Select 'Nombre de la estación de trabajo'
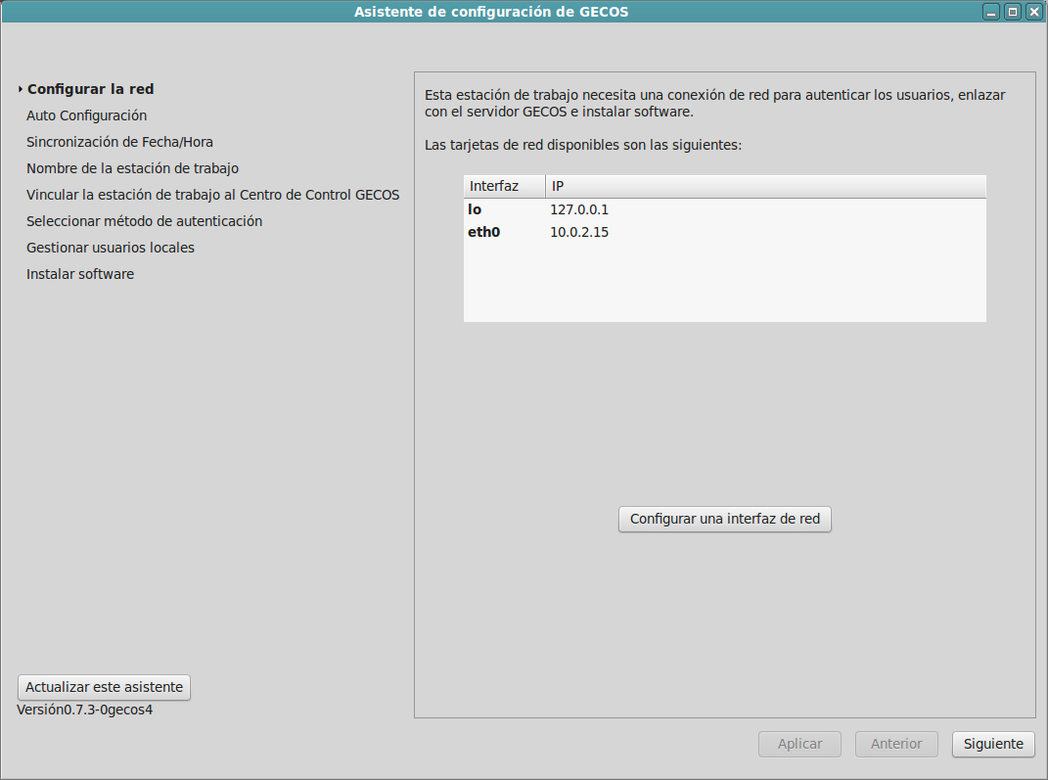 click(132, 168)
